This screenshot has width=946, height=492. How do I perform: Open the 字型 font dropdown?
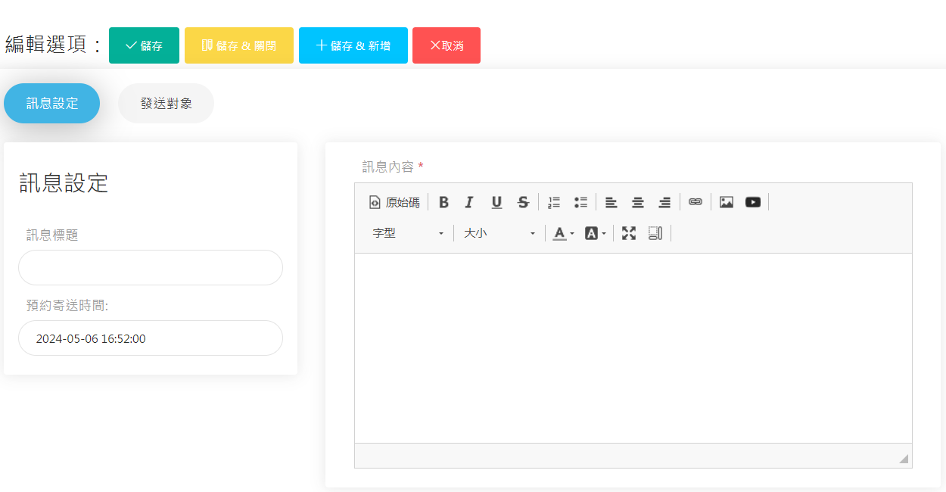(x=408, y=233)
